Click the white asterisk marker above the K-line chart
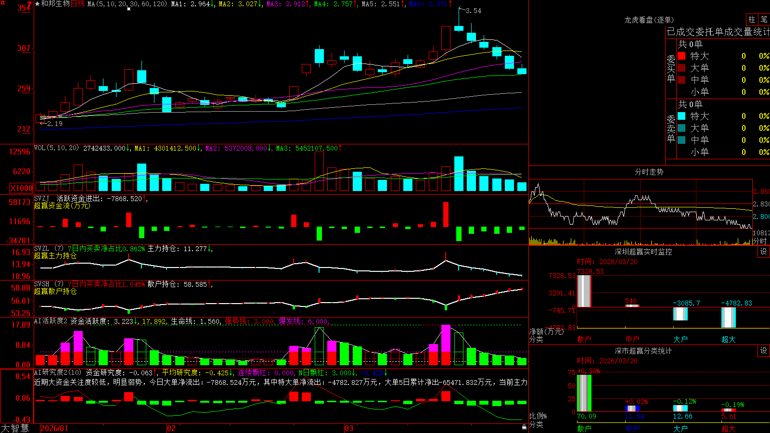This screenshot has height=433, width=770. [128, 9]
